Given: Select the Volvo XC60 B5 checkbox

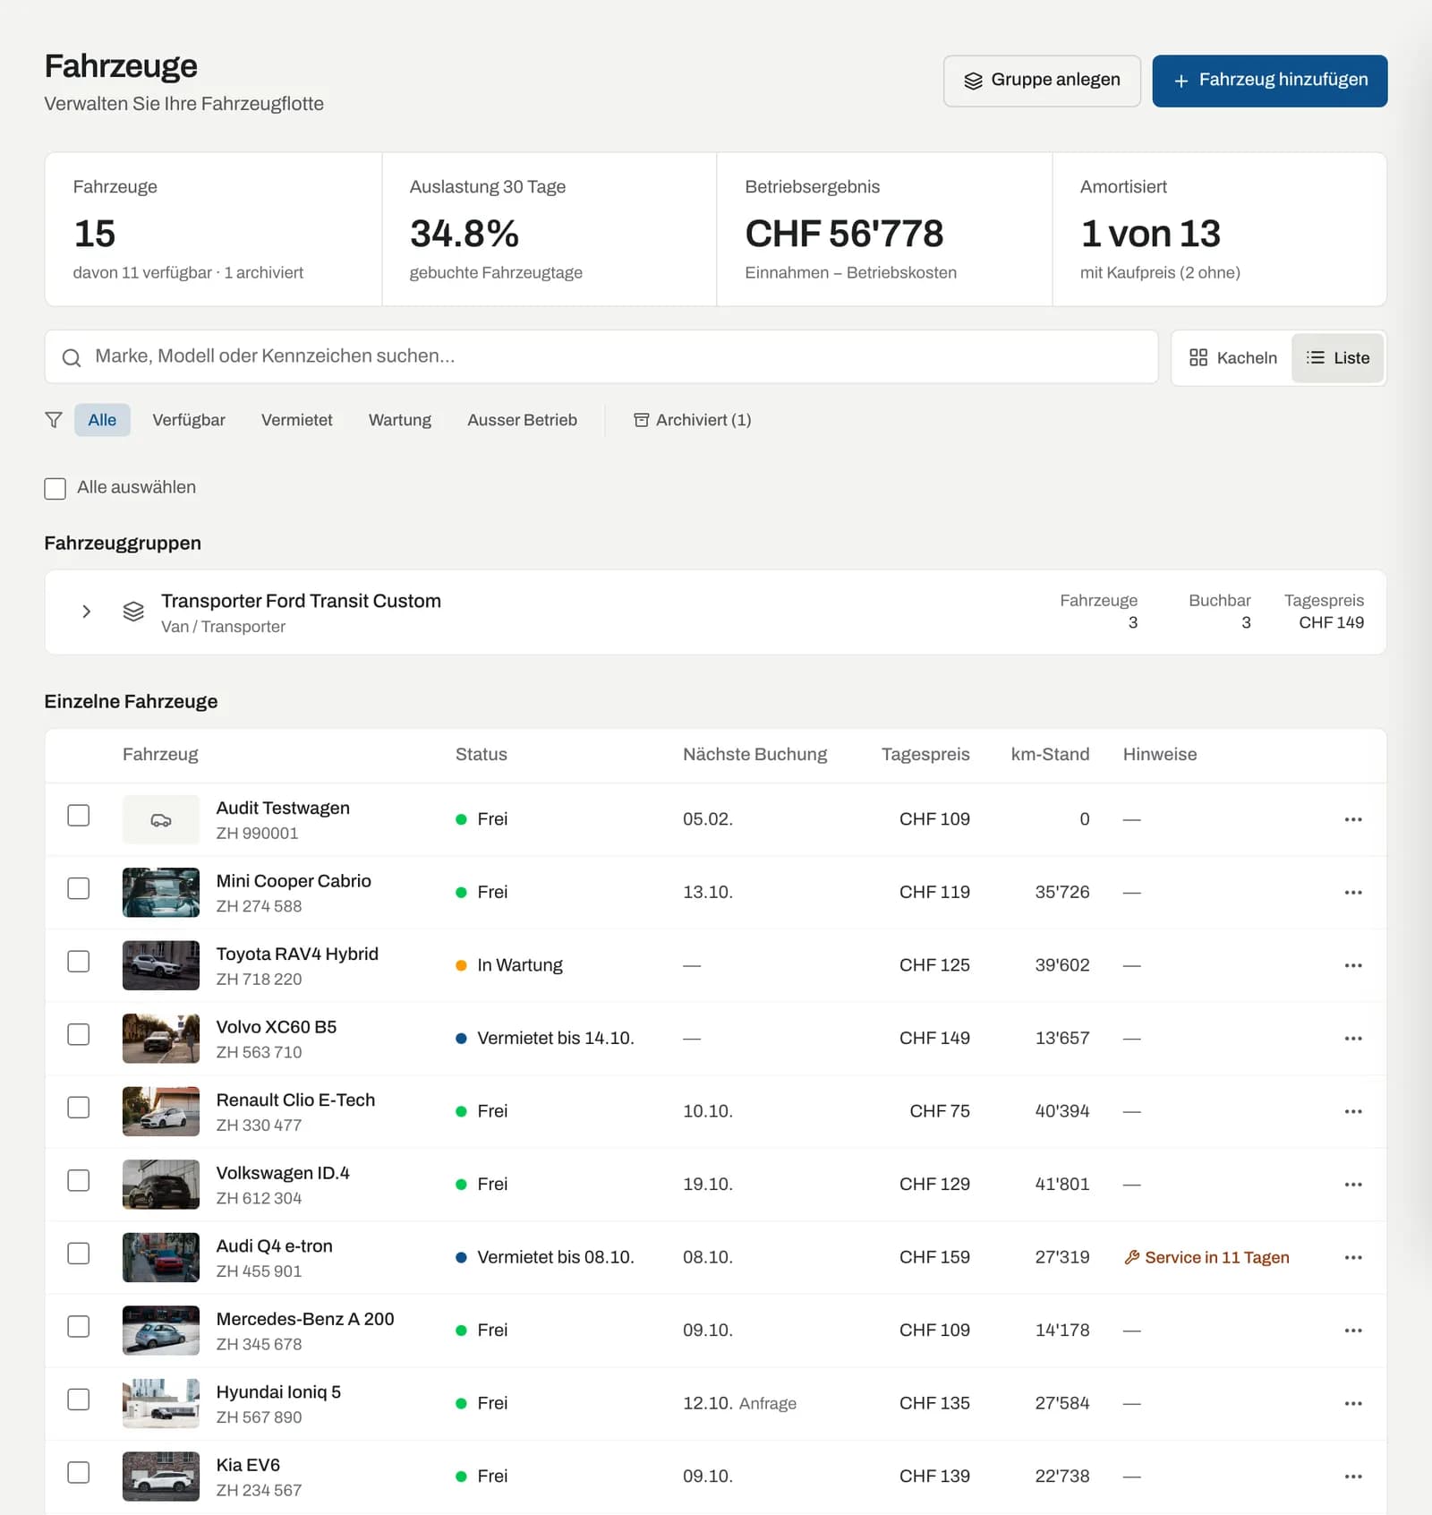Looking at the screenshot, I should click(x=79, y=1034).
